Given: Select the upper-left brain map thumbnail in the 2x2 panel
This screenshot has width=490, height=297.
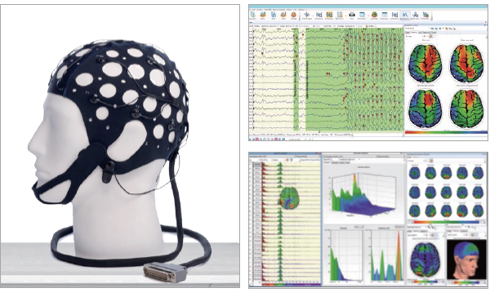Looking at the screenshot, I should point(425,64).
